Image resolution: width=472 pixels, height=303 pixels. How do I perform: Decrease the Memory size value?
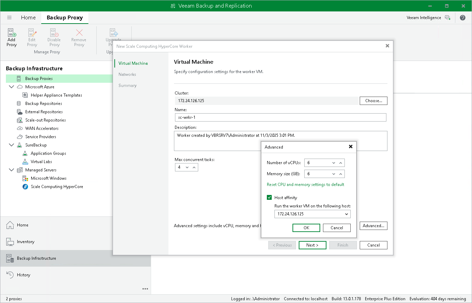click(x=334, y=174)
